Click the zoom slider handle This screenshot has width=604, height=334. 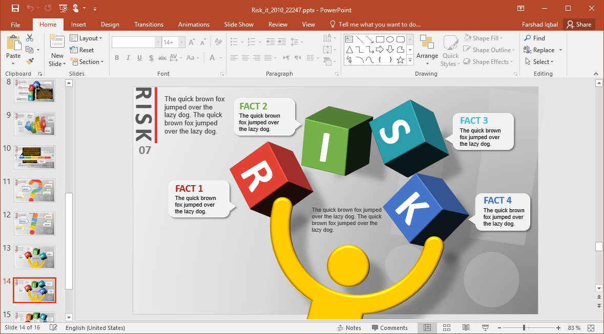click(524, 328)
